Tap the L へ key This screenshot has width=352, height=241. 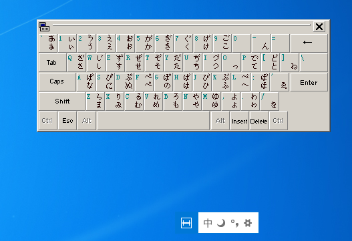(240, 81)
